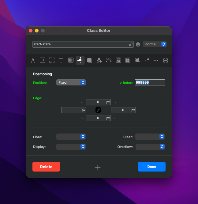
Task: Toggle the edge link chain button
Action: tap(98, 110)
